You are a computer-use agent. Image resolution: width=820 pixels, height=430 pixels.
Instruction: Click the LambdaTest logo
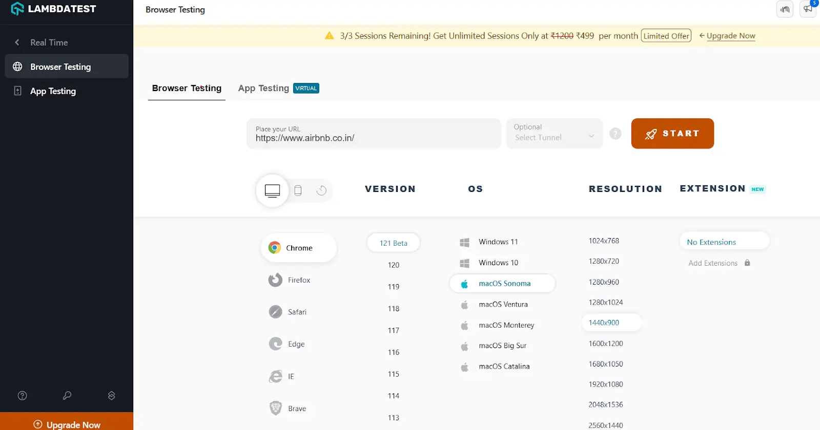pos(53,9)
